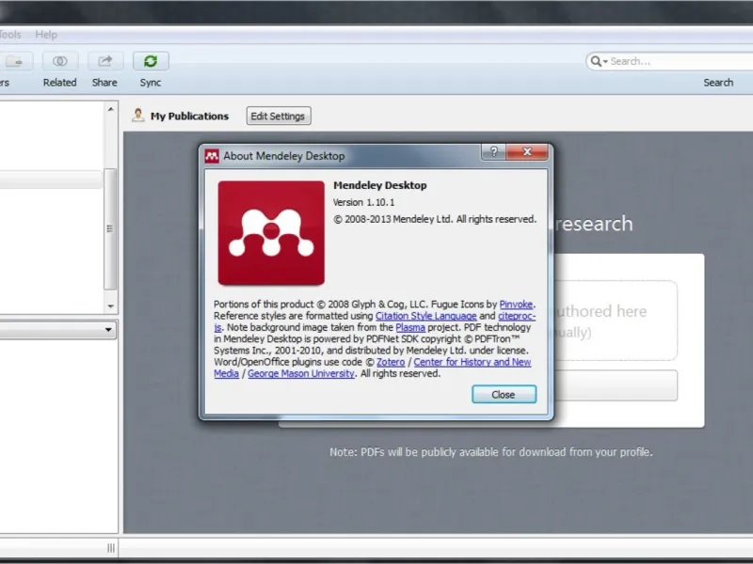753x564 pixels.
Task: Open the Citation Style Language link
Action: tap(426, 316)
